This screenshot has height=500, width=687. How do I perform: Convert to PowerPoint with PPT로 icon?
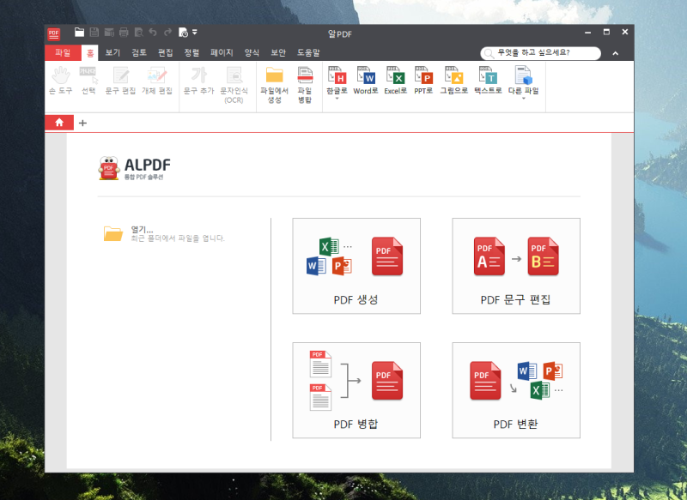click(423, 81)
